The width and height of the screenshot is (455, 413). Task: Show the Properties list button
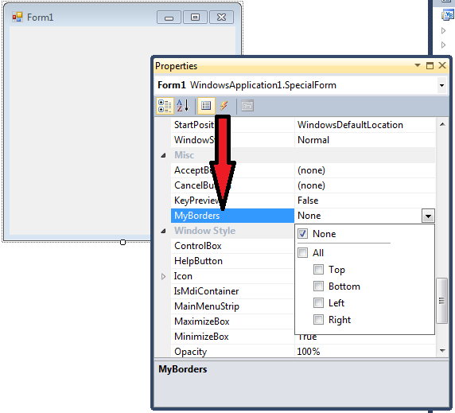point(206,106)
